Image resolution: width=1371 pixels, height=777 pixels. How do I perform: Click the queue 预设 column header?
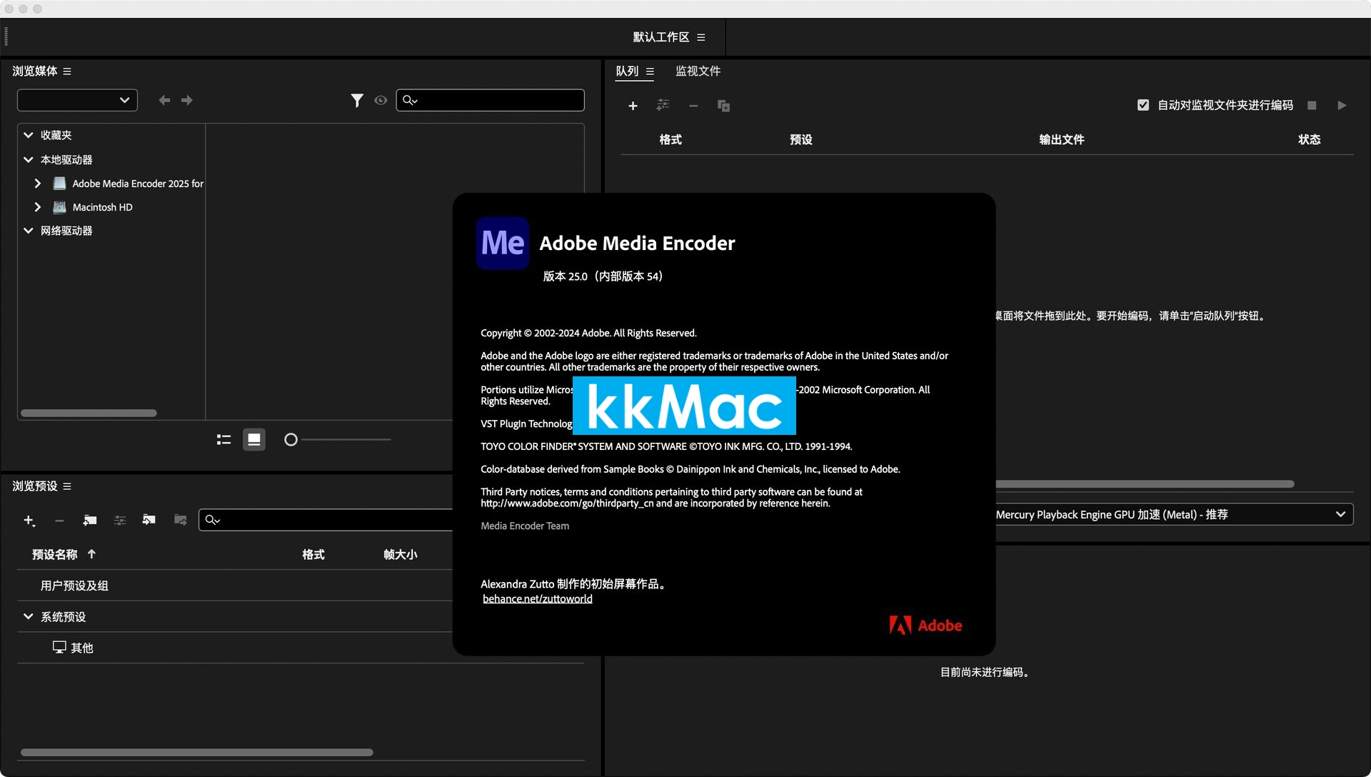pos(801,140)
